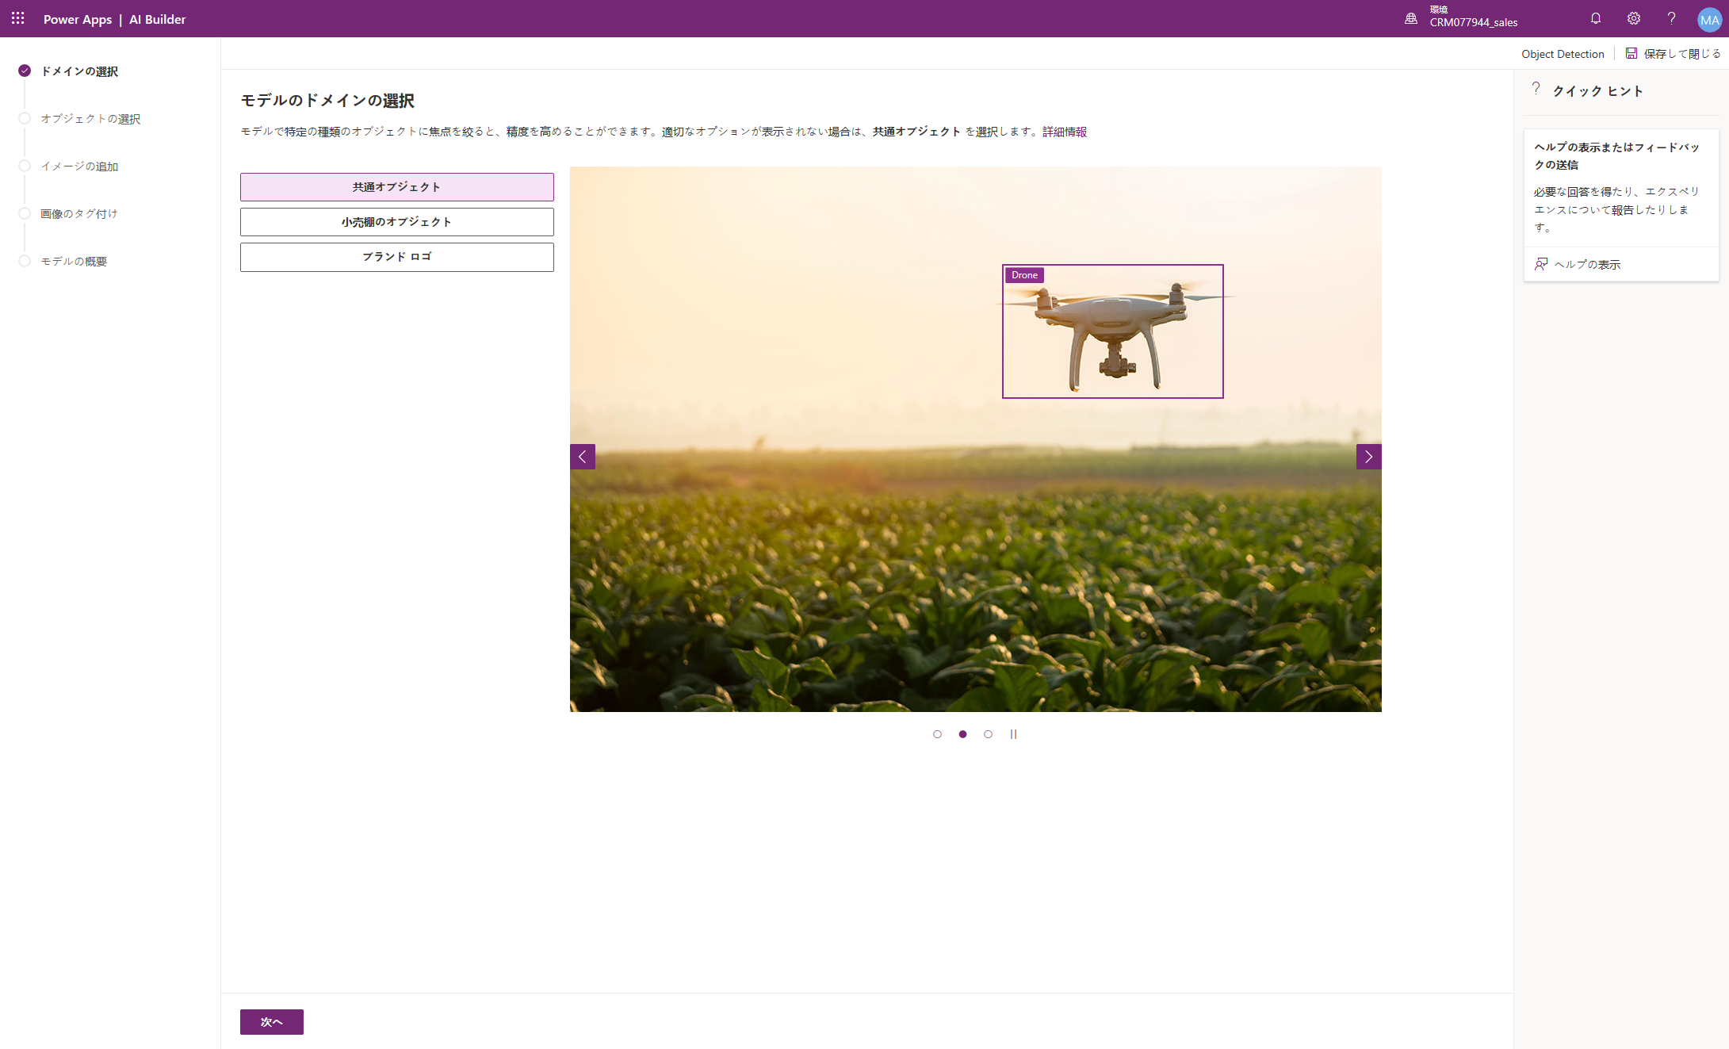The height and width of the screenshot is (1049, 1729).
Task: Choose the ブランド ロゴ domain
Action: point(397,257)
